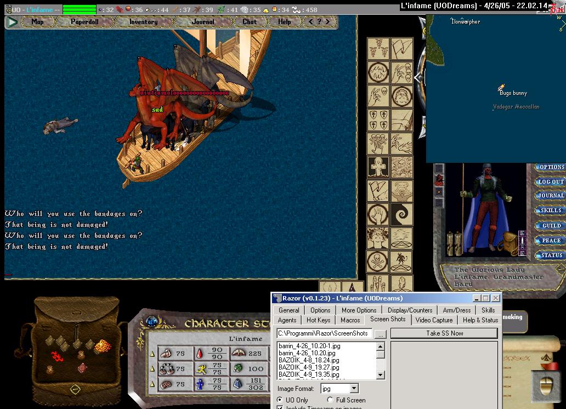Open the Image Format dropdown
Image resolution: width=566 pixels, height=409 pixels.
coord(354,388)
